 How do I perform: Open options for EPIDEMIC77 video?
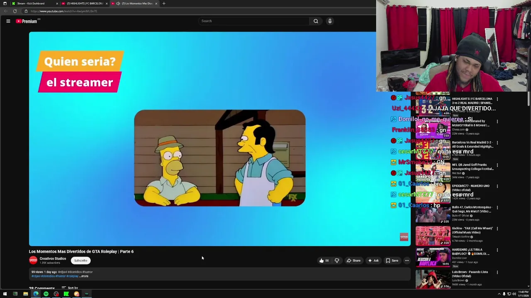[x=497, y=186]
